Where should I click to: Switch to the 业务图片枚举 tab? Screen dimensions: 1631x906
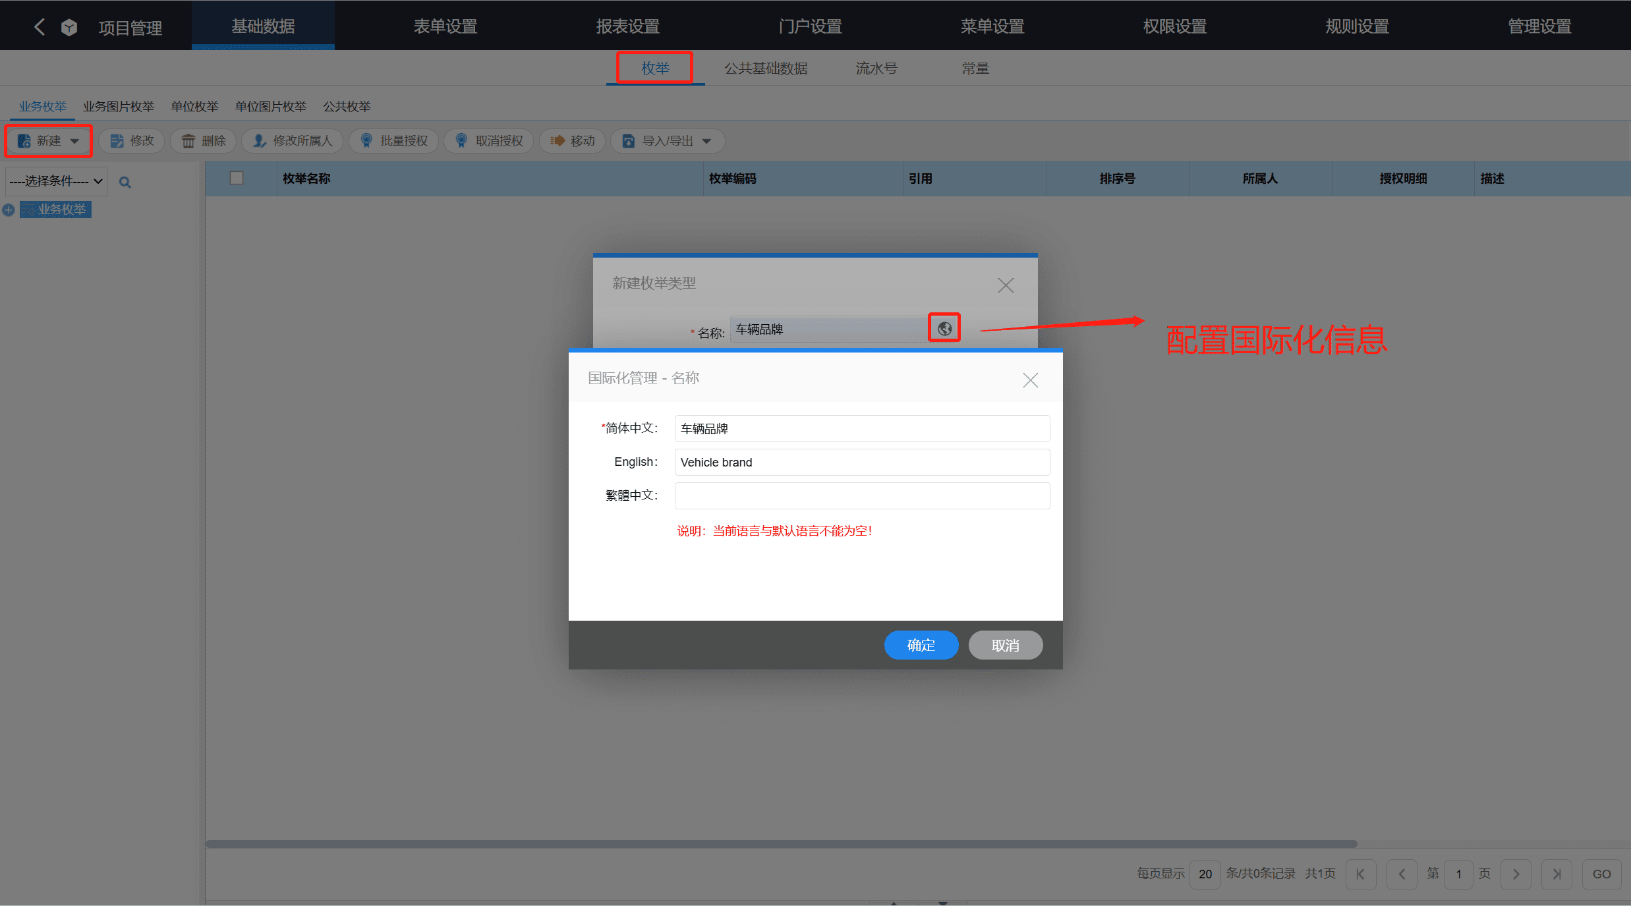pos(119,107)
